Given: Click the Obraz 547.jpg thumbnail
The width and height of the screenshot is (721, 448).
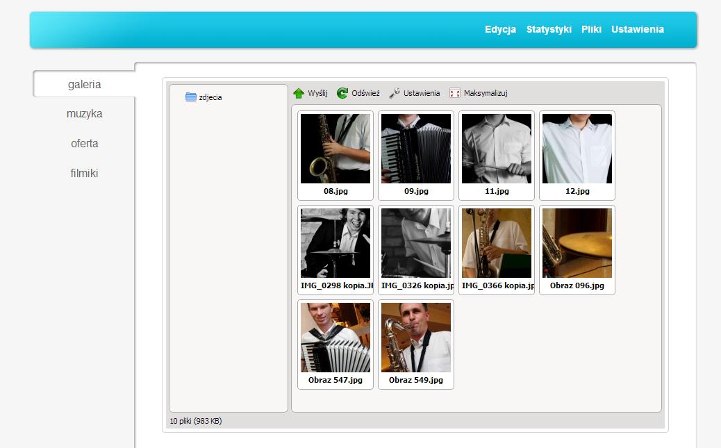Looking at the screenshot, I should click(x=335, y=338).
